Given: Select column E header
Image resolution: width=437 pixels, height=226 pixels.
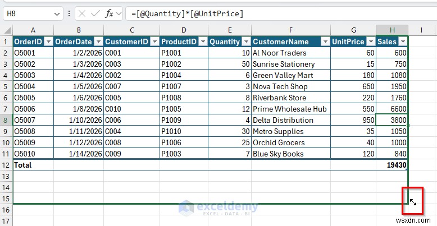Looking at the screenshot, I should click(230, 30).
